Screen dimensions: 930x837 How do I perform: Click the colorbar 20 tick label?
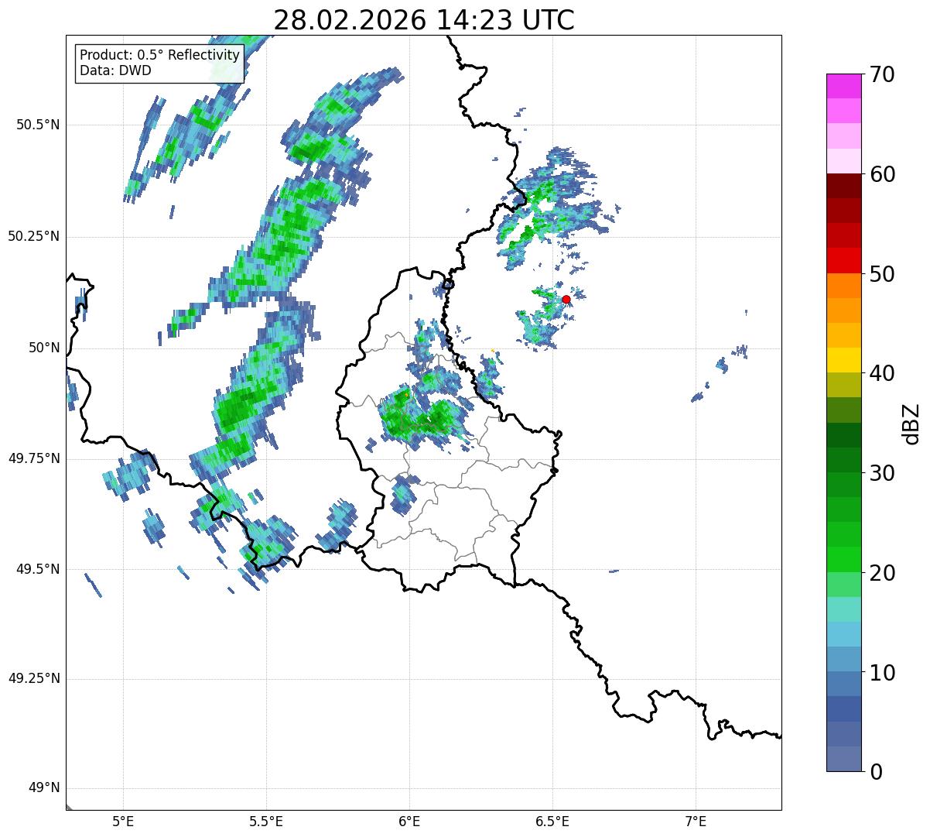(x=882, y=573)
